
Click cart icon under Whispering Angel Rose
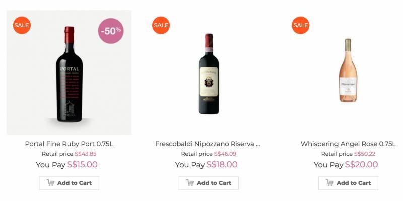(330, 183)
